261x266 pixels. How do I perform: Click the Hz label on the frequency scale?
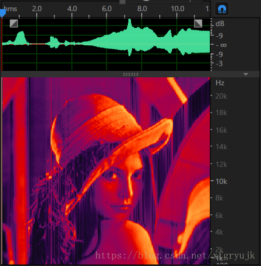click(220, 83)
